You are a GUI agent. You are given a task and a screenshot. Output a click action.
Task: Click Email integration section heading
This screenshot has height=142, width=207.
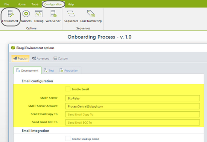pyautogui.click(x=35, y=131)
